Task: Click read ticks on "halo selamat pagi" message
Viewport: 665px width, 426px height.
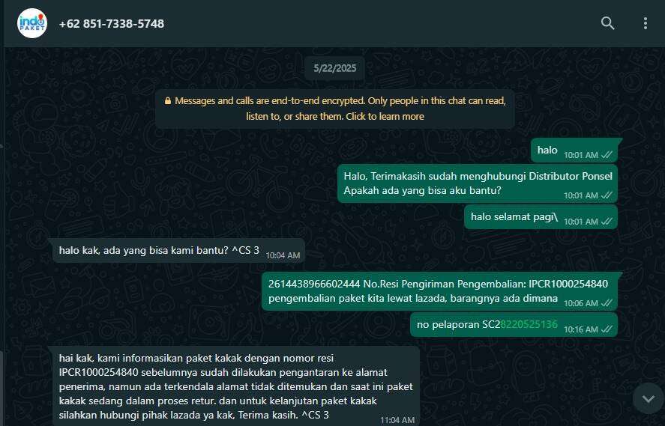Action: click(607, 221)
